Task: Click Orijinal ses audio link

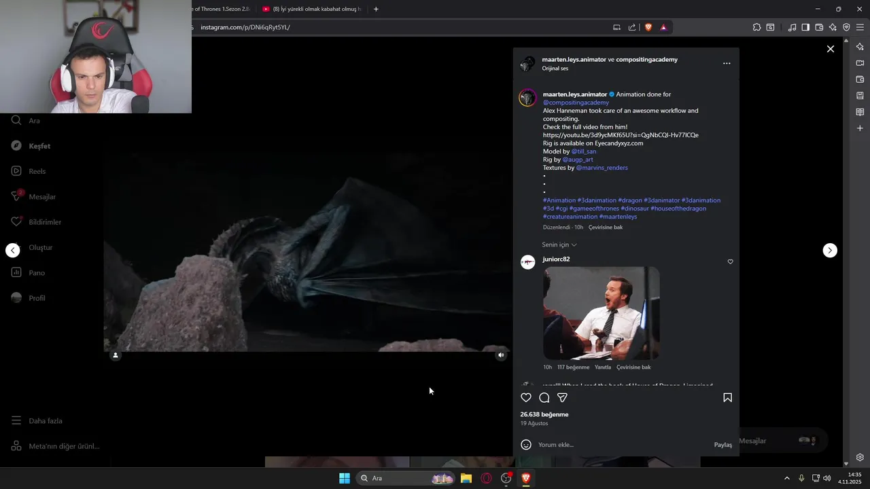Action: click(x=555, y=69)
